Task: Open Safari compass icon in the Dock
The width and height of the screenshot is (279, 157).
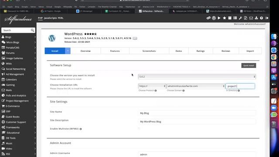Action: click(x=274, y=50)
